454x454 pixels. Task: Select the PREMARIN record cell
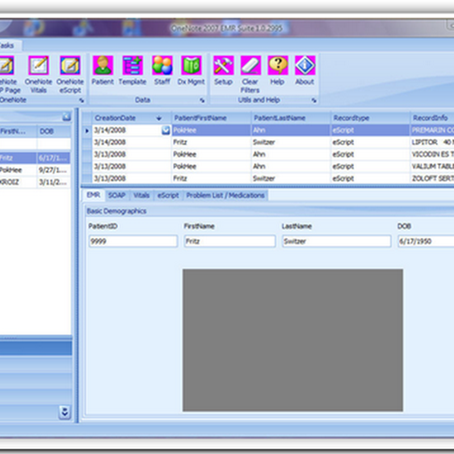coord(432,131)
